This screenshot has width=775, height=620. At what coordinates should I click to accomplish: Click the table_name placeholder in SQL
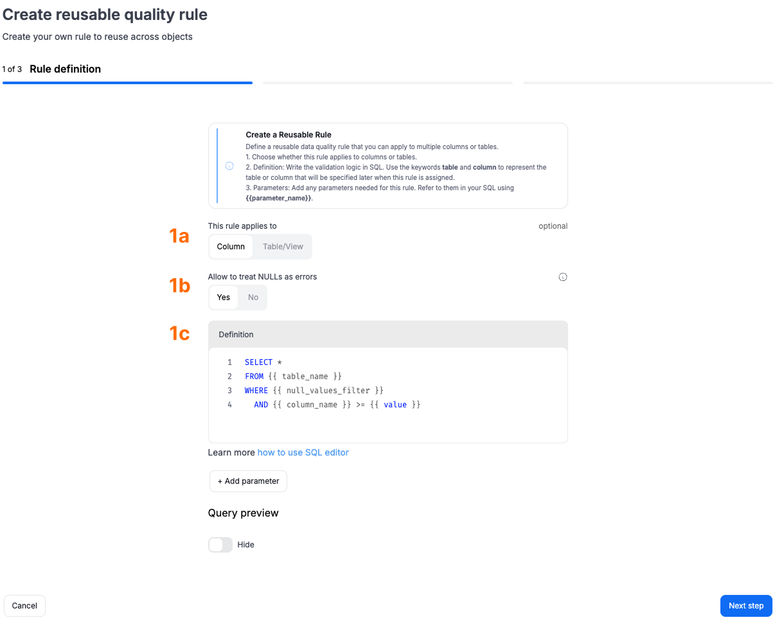tap(305, 376)
